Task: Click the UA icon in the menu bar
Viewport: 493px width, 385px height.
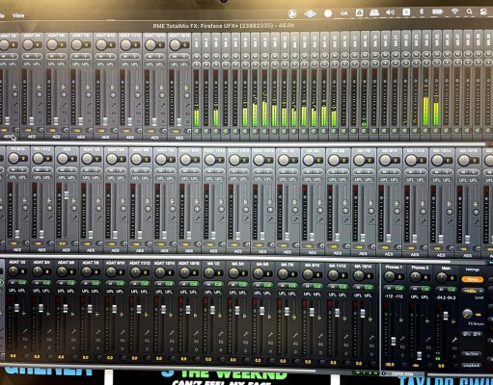Action: coord(343,13)
